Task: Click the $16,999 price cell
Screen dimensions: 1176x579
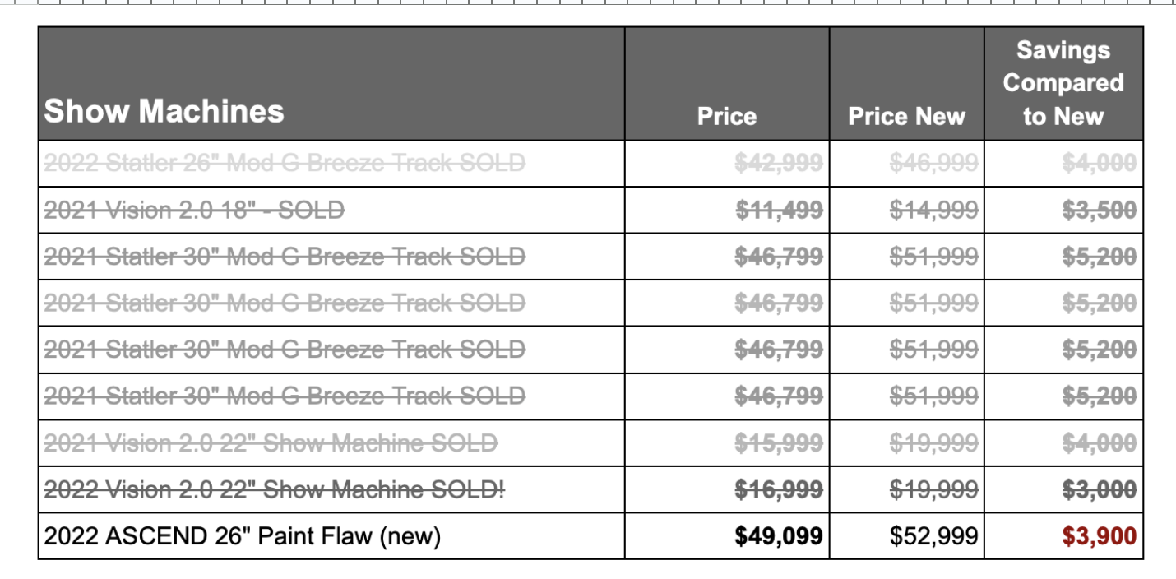Action: (x=778, y=490)
